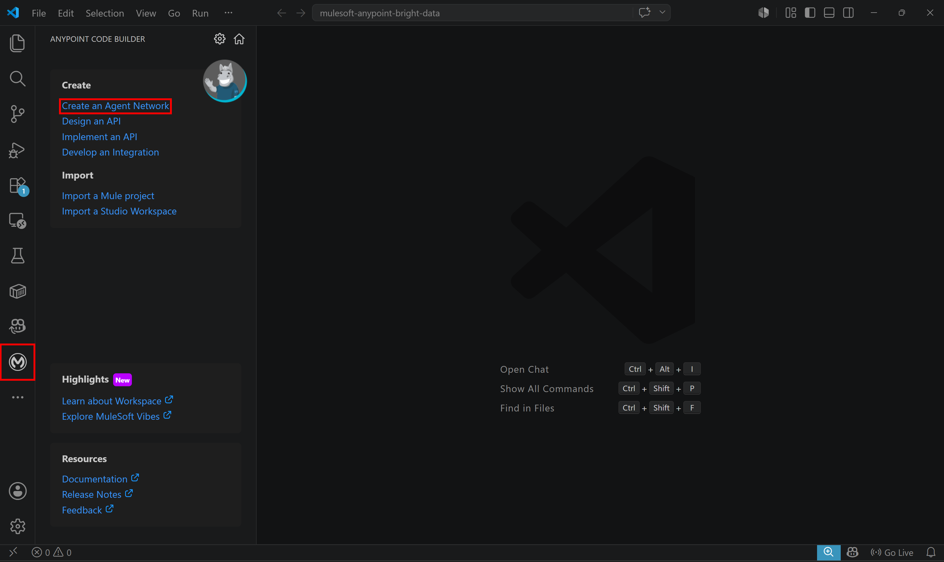Image resolution: width=944 pixels, height=562 pixels.
Task: Open the Source Control view
Action: [x=18, y=114]
